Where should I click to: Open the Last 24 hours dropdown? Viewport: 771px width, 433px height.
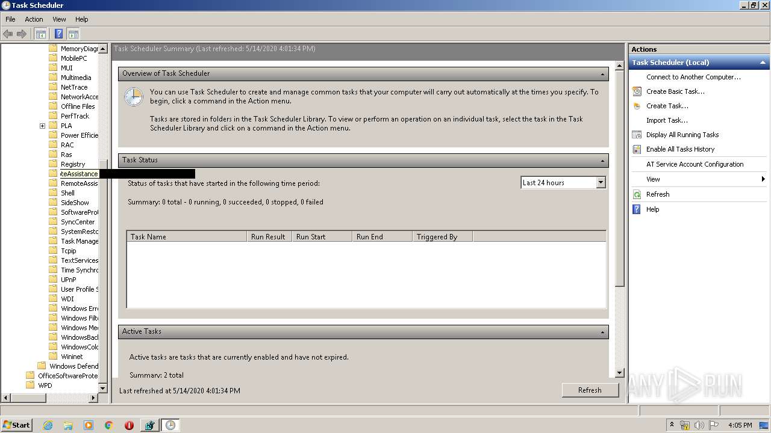[601, 182]
